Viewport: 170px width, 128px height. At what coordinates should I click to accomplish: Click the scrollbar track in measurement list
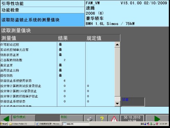[x=117, y=72]
